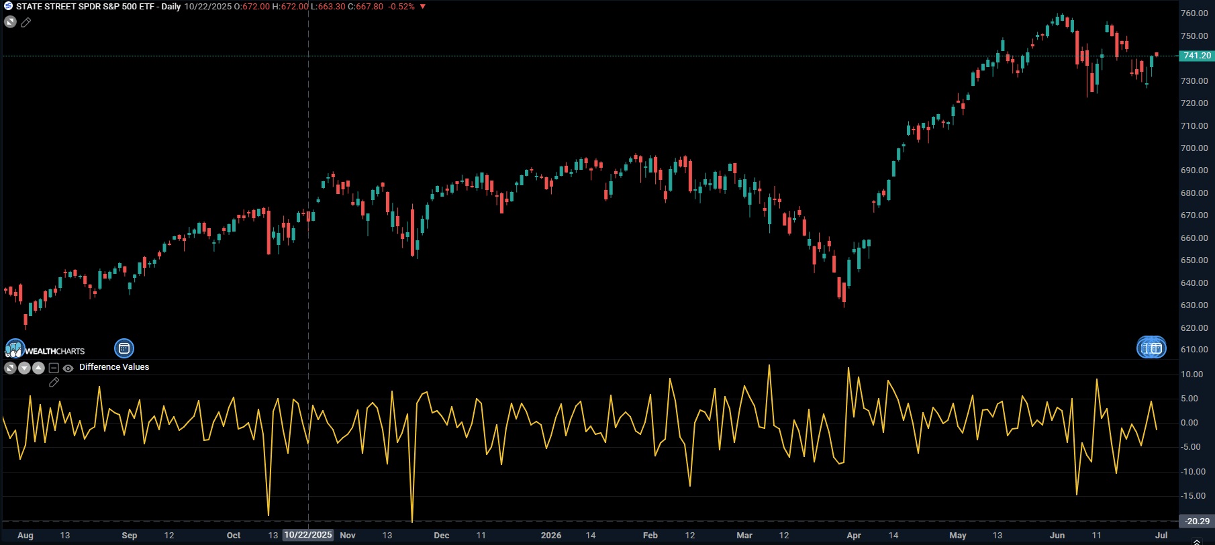1215x545 pixels.
Task: Click the WealthCharts logo
Action: pos(45,350)
